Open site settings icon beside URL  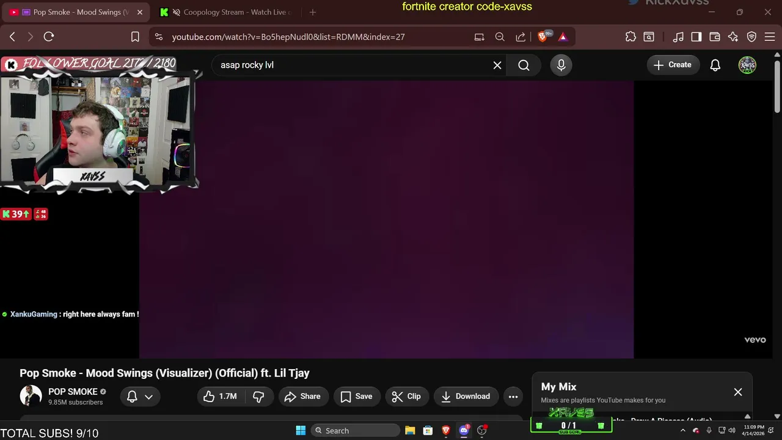click(159, 37)
